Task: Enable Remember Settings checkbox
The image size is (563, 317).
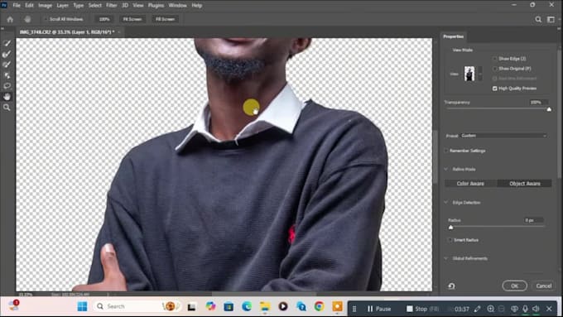Action: tap(446, 151)
